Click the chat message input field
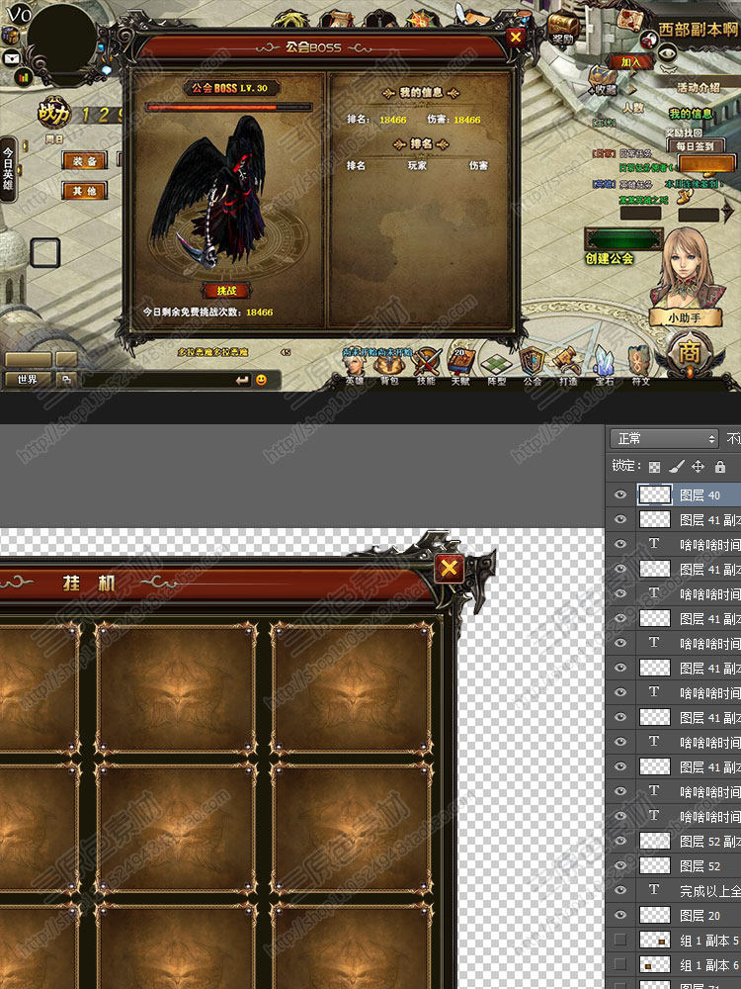The image size is (741, 989). [157, 380]
